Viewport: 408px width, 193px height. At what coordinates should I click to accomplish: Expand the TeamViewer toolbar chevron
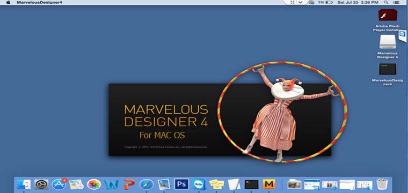300,2
